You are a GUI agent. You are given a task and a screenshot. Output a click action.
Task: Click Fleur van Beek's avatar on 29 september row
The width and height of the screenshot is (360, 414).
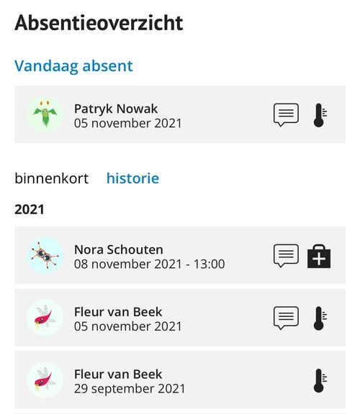[x=45, y=379]
